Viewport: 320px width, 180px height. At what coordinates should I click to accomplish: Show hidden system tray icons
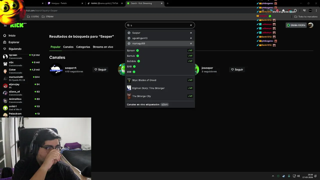click(x=273, y=176)
